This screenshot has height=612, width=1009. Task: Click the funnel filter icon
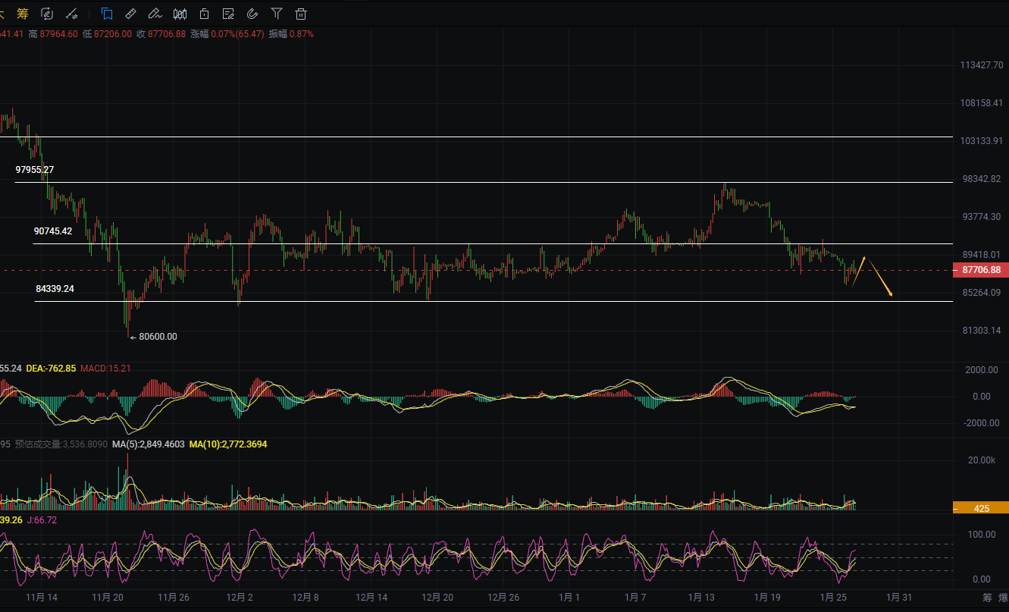(277, 13)
